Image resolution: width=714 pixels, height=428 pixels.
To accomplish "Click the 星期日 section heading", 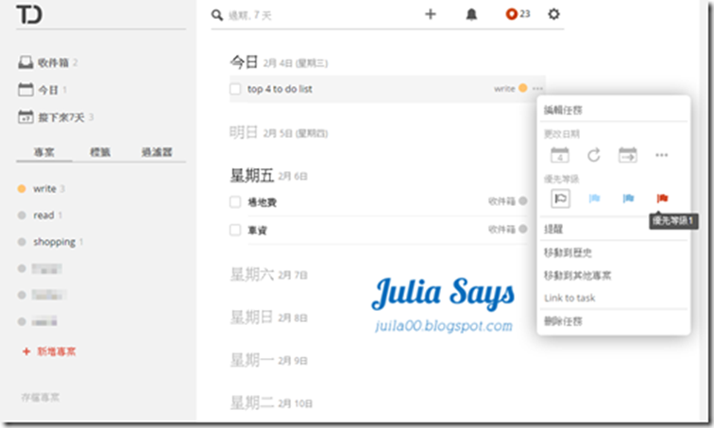I will tap(252, 317).
